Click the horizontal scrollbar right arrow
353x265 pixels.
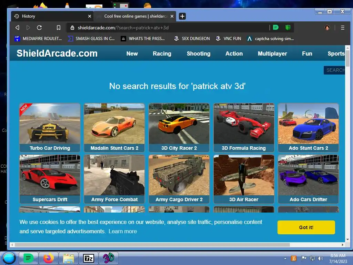point(343,245)
